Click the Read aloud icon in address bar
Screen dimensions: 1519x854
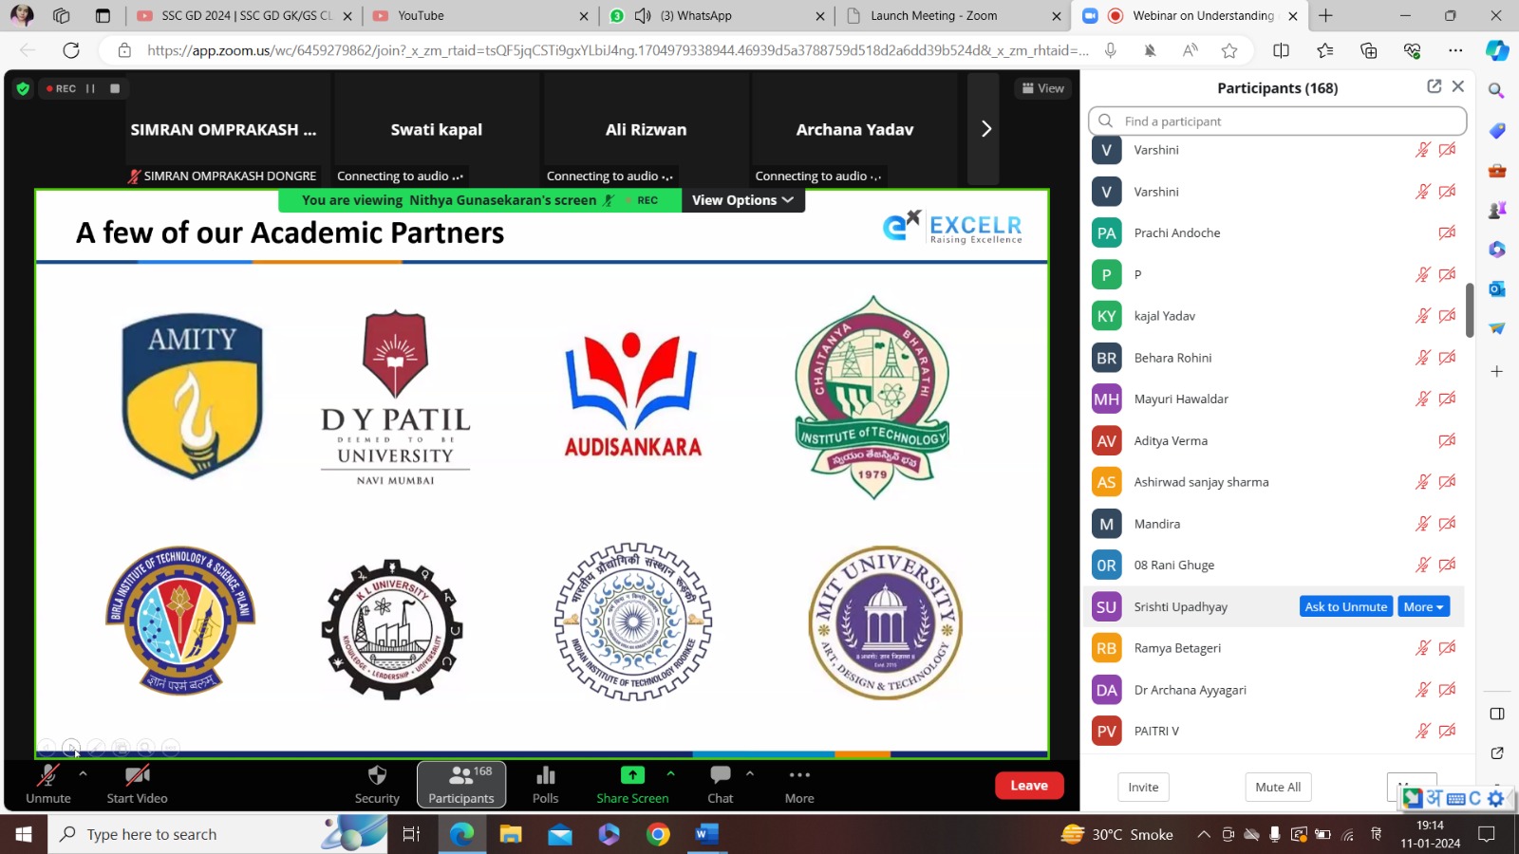pyautogui.click(x=1190, y=50)
